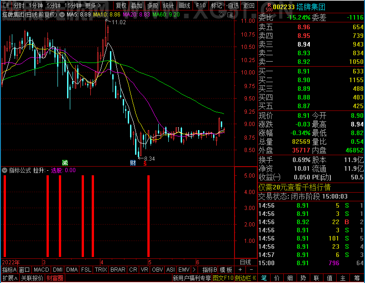Click the 统计 statistics button
The height and width of the screenshot is (283, 365).
tap(168, 5)
